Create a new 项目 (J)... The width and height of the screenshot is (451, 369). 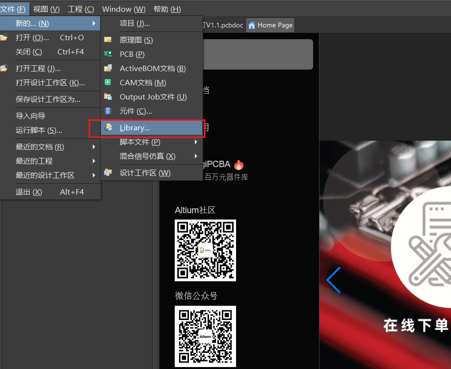[x=152, y=23]
